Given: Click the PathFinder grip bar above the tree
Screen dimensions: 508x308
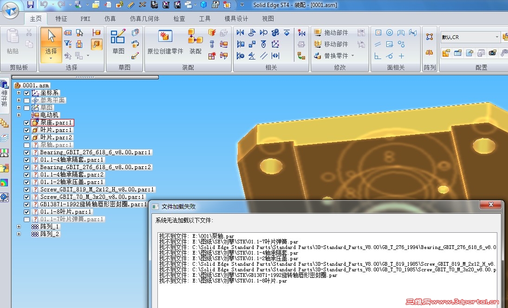Looking at the screenshot, I should click(x=85, y=77).
